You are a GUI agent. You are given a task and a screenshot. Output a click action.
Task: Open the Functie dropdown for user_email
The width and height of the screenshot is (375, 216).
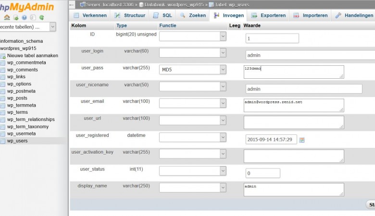(x=193, y=103)
